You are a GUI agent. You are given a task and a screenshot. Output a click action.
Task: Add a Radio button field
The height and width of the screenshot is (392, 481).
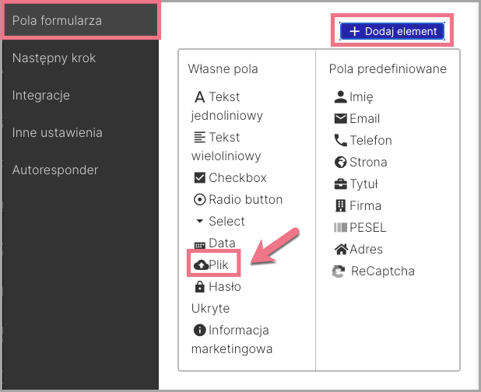pos(238,200)
